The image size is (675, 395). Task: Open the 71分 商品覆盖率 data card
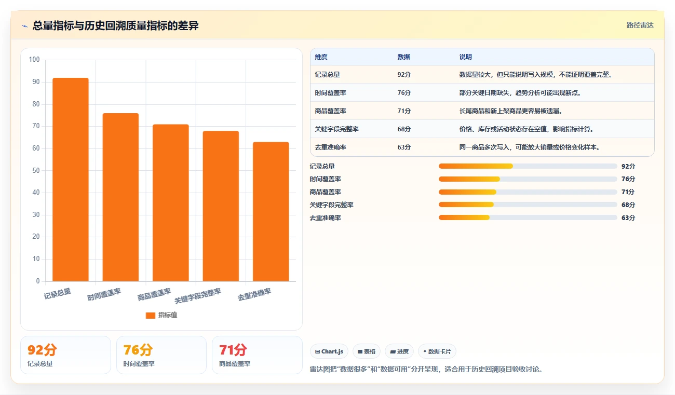pyautogui.click(x=257, y=355)
